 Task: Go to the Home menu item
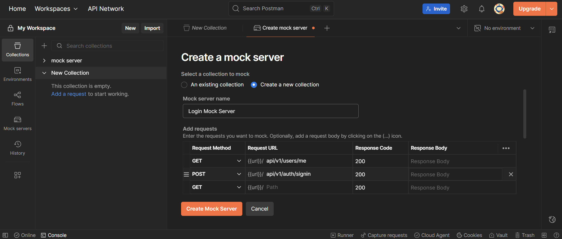coord(17,9)
